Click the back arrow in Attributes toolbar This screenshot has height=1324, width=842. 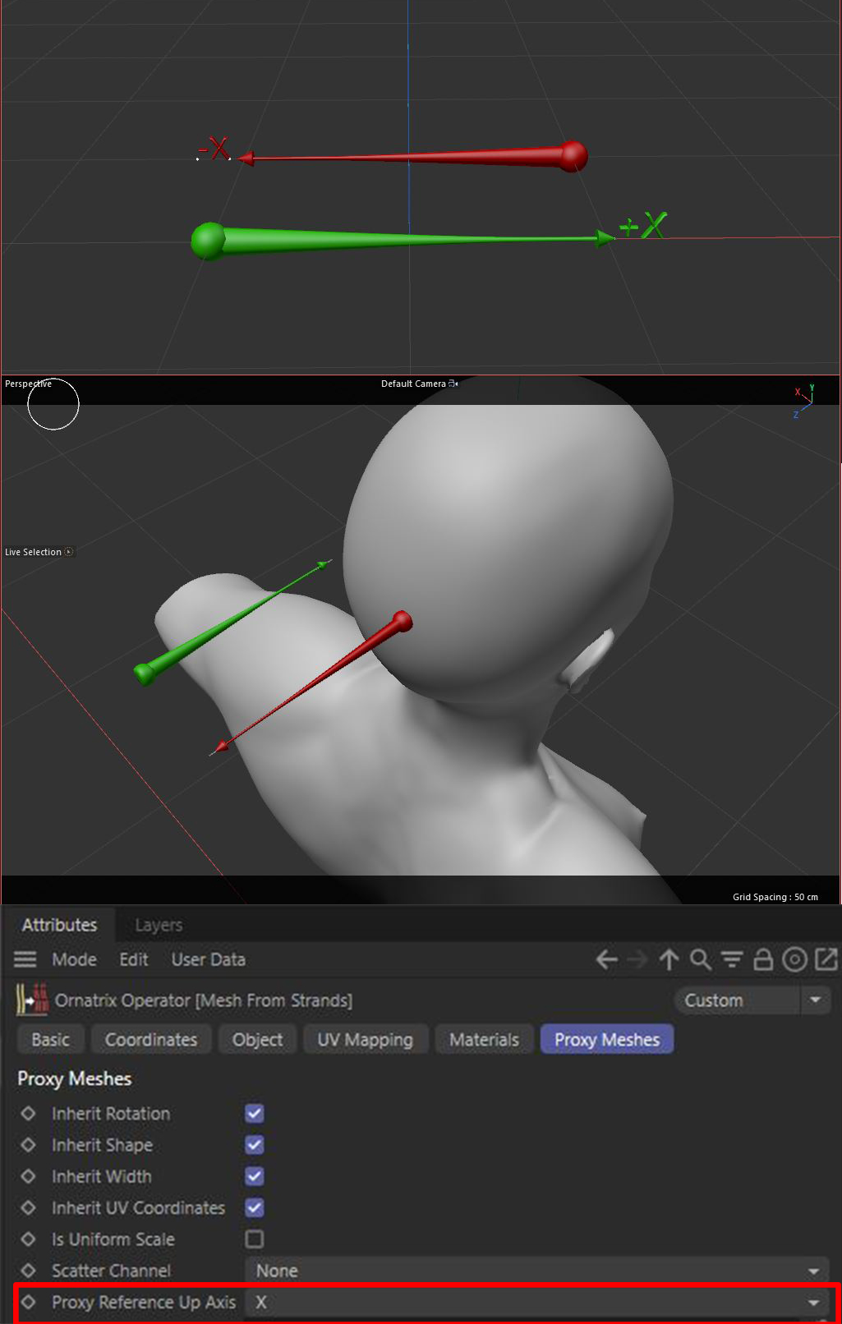point(606,959)
